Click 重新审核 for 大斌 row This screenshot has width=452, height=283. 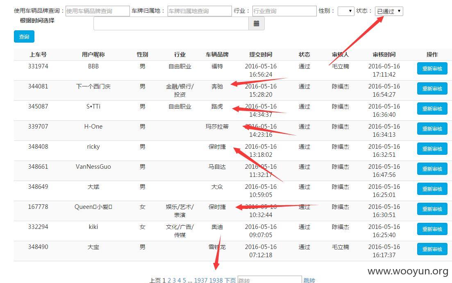click(432, 189)
